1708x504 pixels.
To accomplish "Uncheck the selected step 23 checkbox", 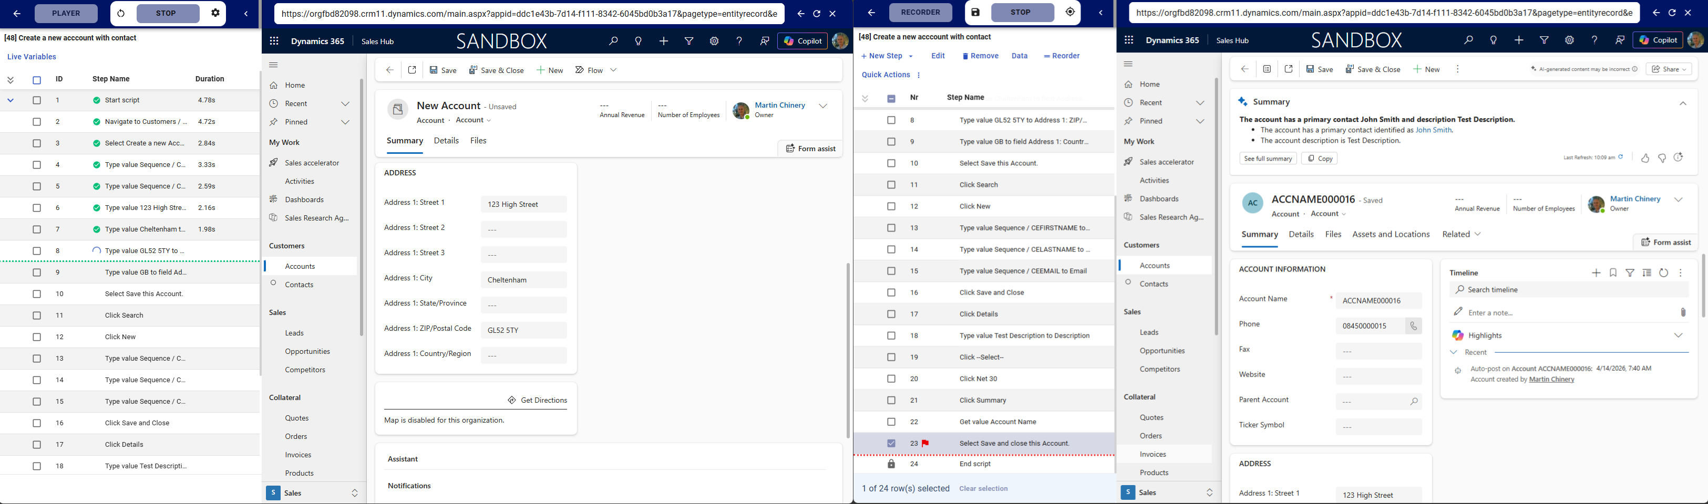I will (x=891, y=443).
